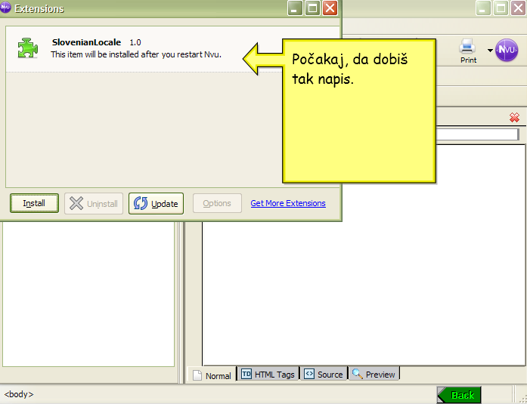The image size is (527, 404).
Task: Click the purple Nvu logo icon
Action: (507, 50)
